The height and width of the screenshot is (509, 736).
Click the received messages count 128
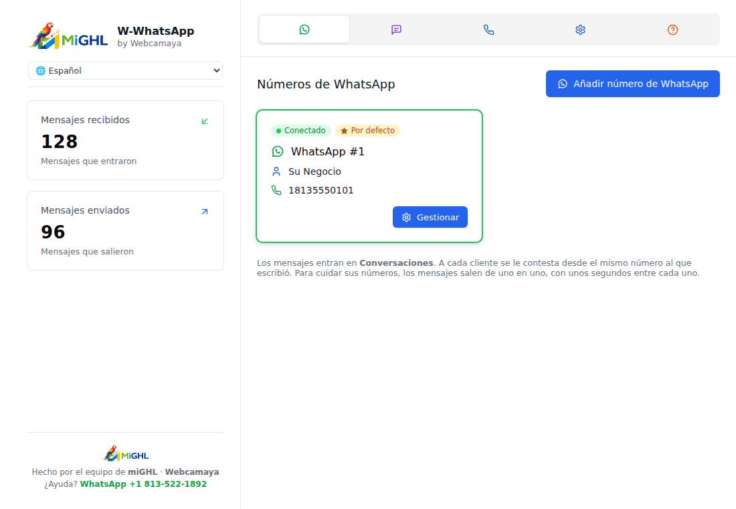pos(59,141)
